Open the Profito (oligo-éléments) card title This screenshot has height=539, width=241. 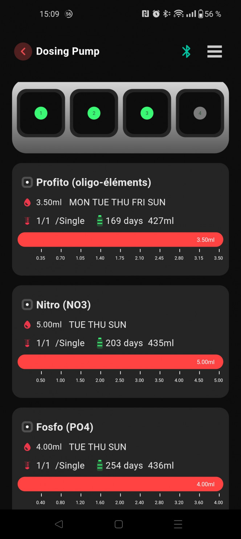pos(94,182)
